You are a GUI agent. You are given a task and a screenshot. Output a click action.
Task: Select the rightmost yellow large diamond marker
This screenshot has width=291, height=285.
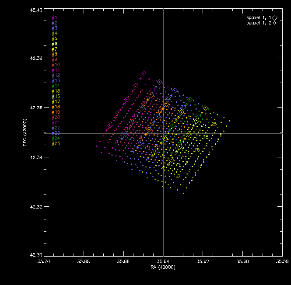205,108
